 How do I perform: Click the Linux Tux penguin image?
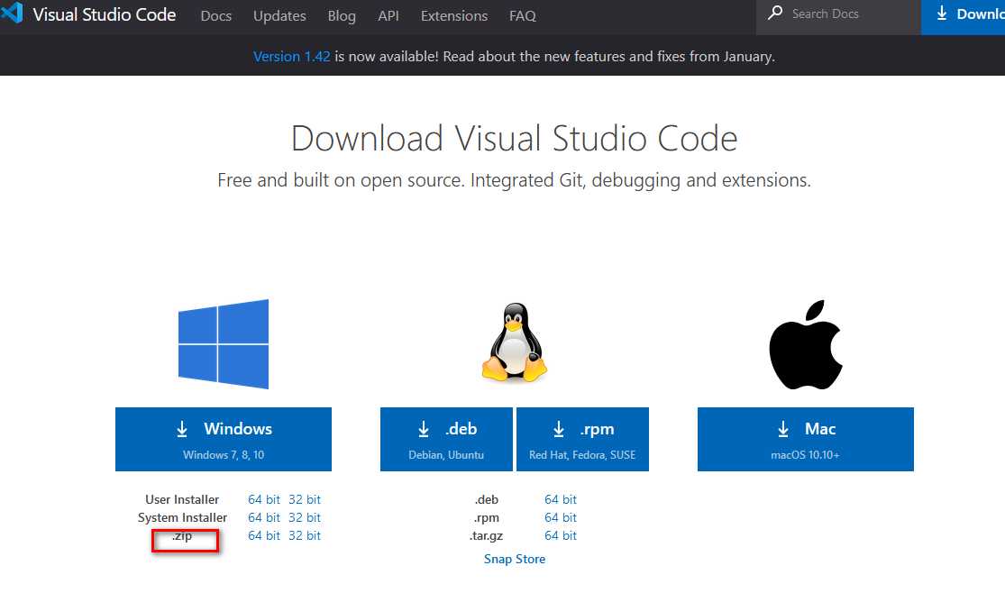click(514, 343)
